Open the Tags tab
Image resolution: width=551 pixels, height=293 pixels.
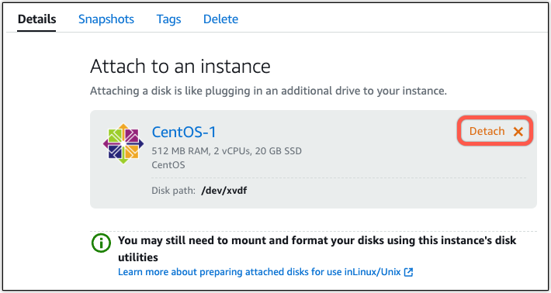[x=168, y=19]
